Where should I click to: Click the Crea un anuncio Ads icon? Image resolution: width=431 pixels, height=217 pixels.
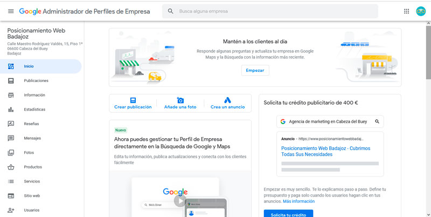(227, 100)
